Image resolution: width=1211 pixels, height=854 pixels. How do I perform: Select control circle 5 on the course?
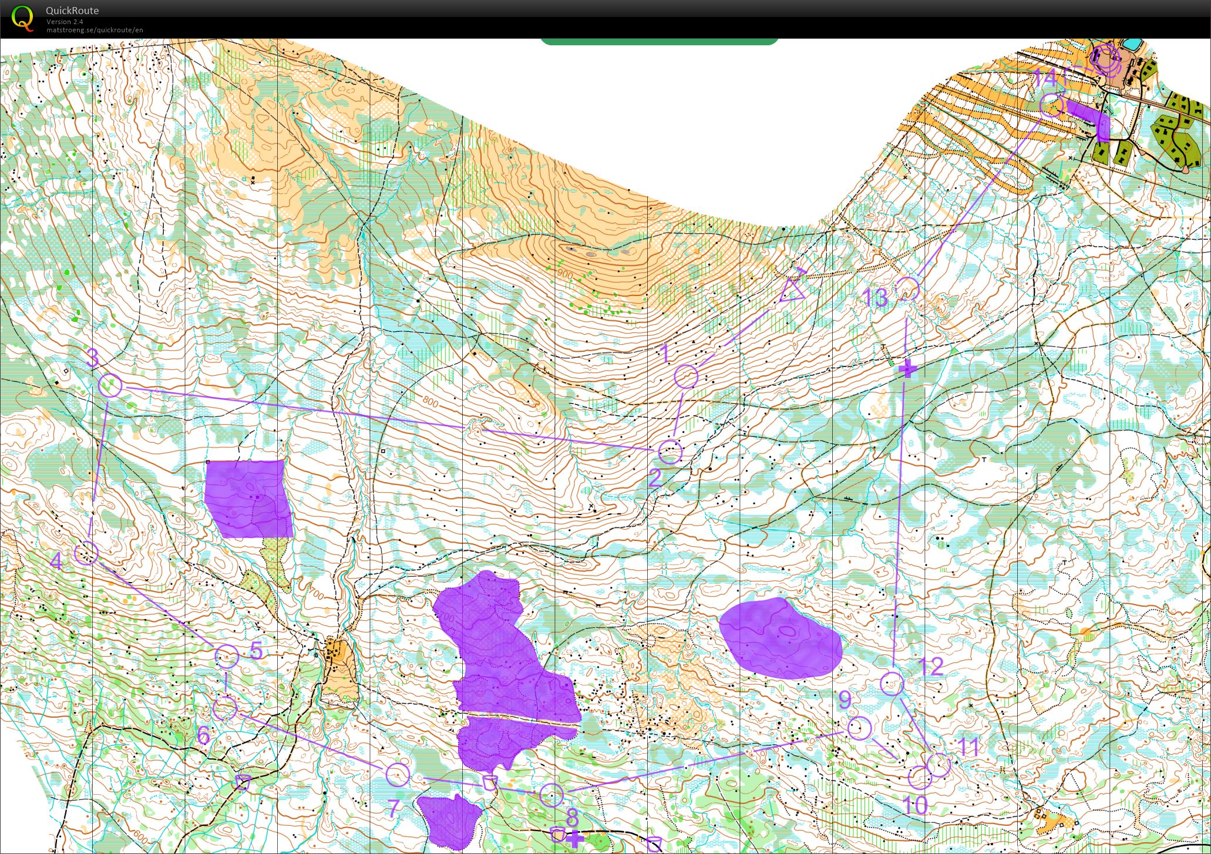coord(227,657)
